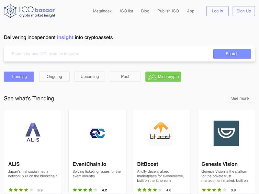Click the 'crypto market insight' tagline
The height and width of the screenshot is (194, 259).
(x=37, y=16)
